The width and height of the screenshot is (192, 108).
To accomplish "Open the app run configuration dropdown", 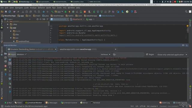I will pos(59,12).
